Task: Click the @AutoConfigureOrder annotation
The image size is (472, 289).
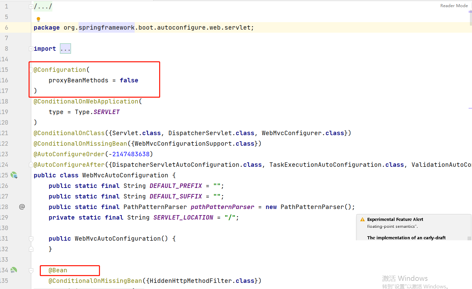Action: (x=69, y=154)
